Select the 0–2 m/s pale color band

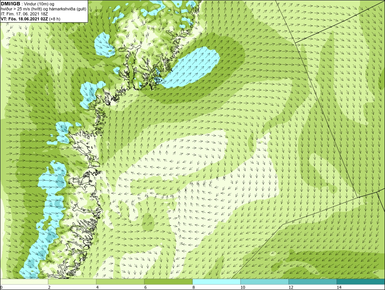(x=24, y=282)
